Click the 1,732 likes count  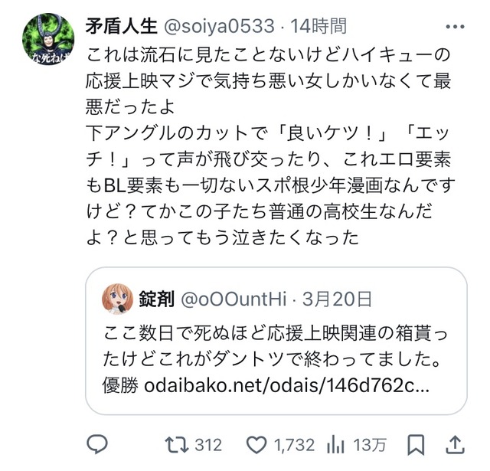294,445
